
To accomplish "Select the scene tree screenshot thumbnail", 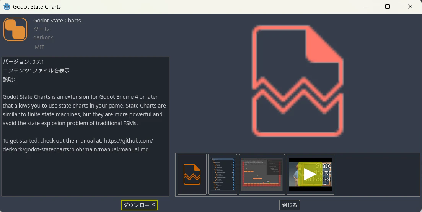I will 223,174.
